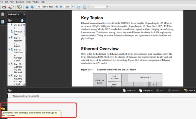Screen dimensions: 196x119
Task: Click the IEEE 802.2 box in figure
Action: [145, 78]
